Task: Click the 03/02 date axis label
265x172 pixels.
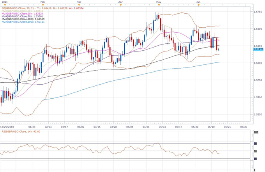Action: pyautogui.click(x=81, y=127)
